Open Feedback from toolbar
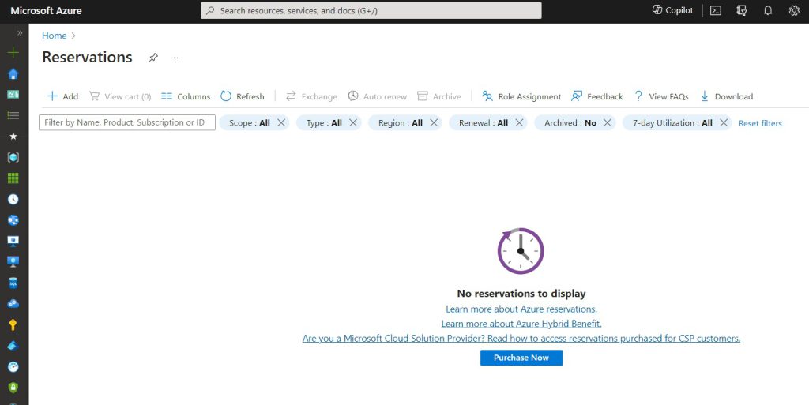 tap(597, 96)
